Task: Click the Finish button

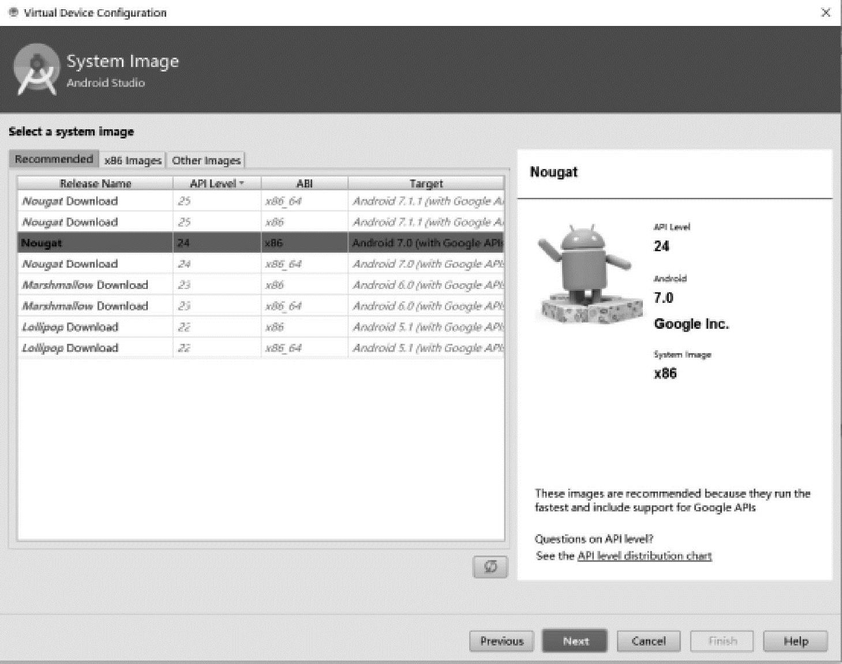Action: [722, 641]
